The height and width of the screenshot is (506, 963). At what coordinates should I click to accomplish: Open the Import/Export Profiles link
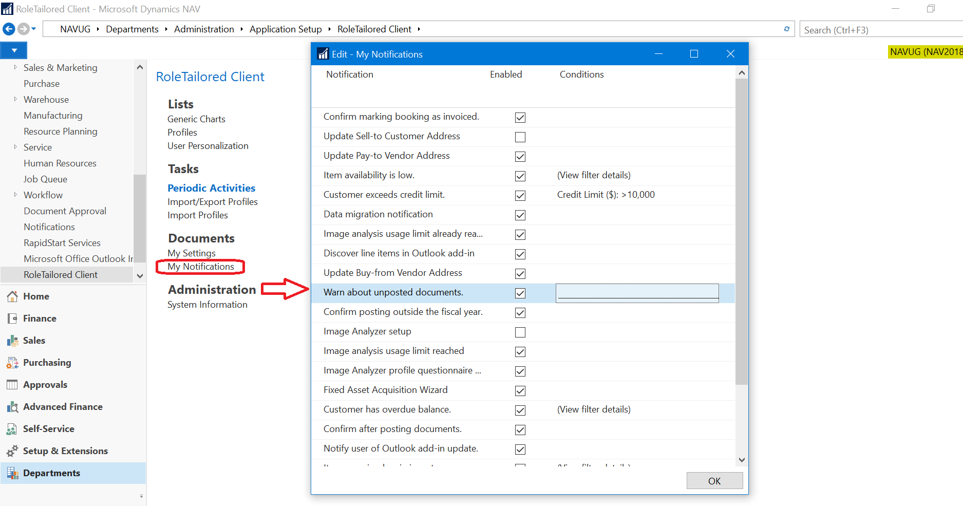(213, 202)
